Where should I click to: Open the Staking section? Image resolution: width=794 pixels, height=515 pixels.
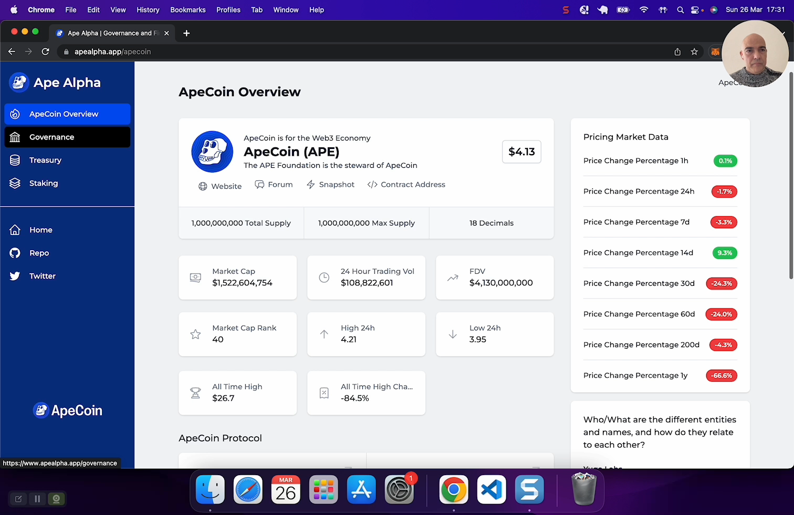tap(67, 183)
